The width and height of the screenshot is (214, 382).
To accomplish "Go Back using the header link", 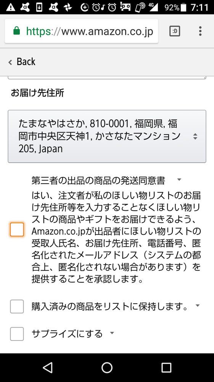I will point(22,62).
